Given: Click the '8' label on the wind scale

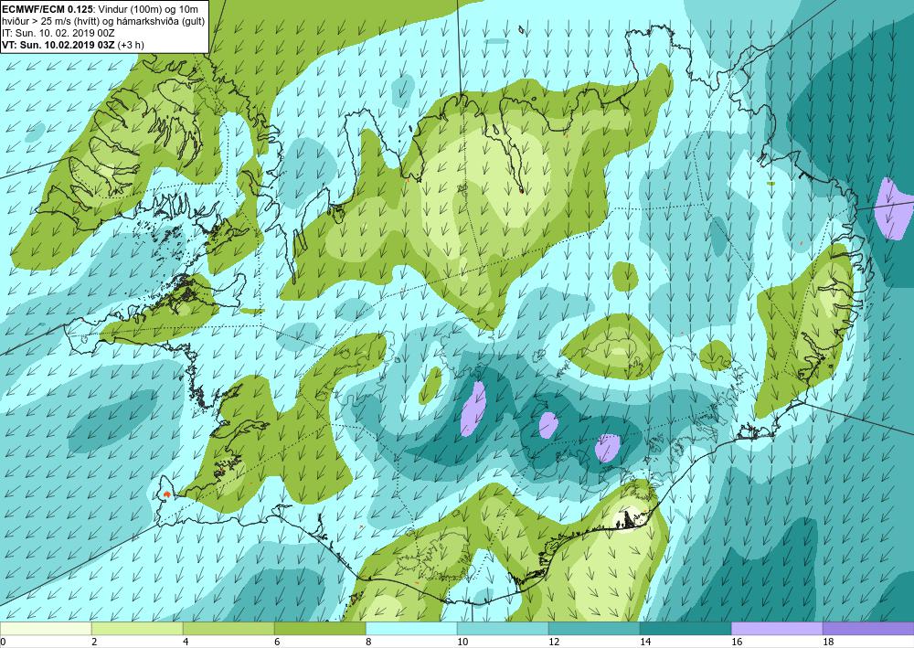Looking at the screenshot, I should pos(368,642).
